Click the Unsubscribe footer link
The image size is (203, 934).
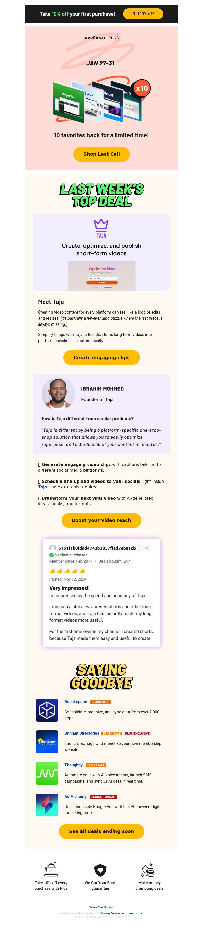pos(135,913)
